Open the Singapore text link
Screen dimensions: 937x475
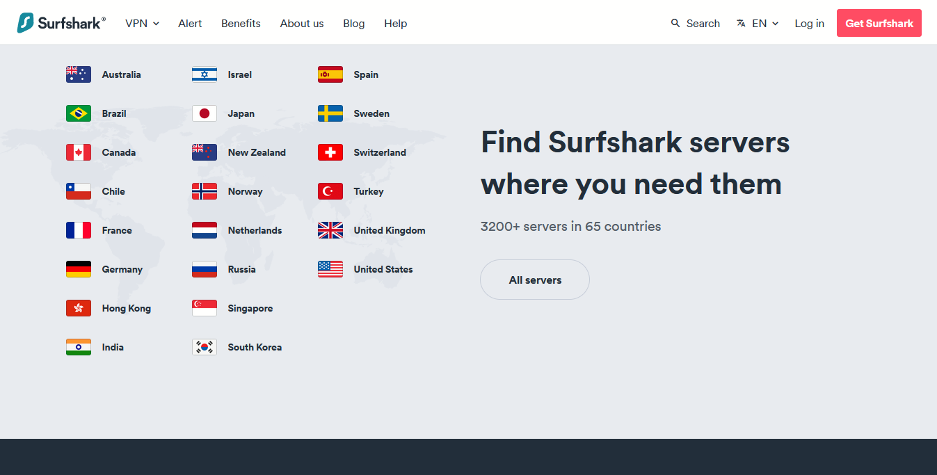coord(250,308)
